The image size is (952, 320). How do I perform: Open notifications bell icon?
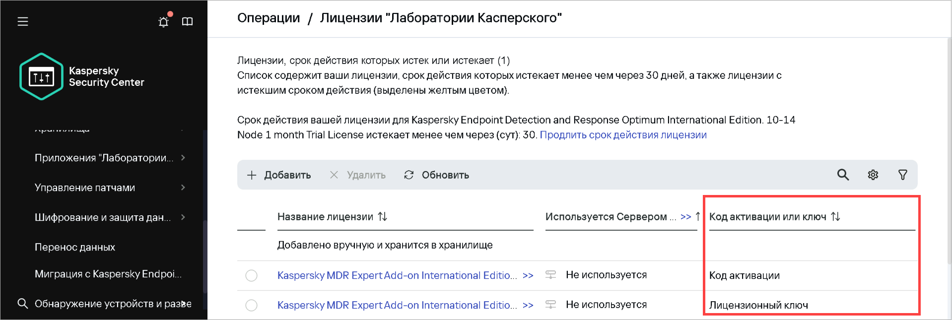coord(164,21)
